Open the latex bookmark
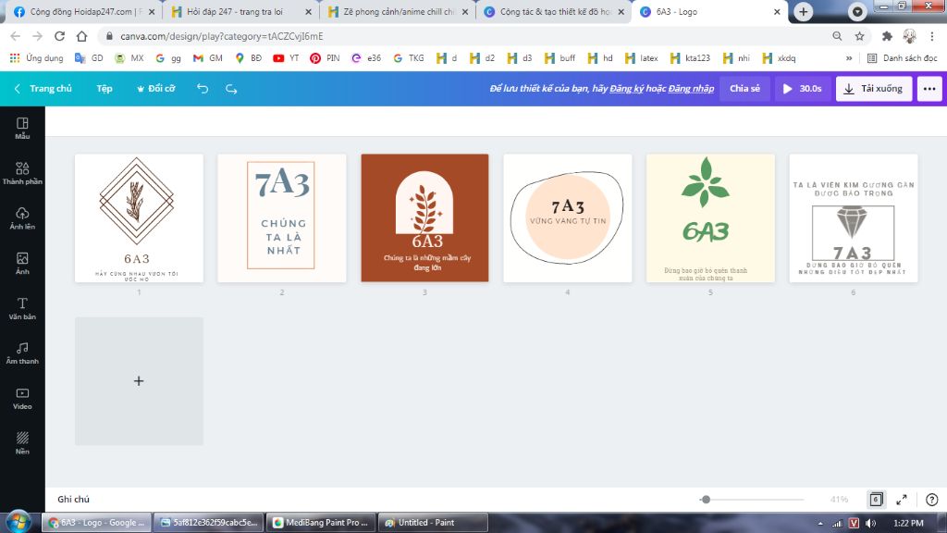 [642, 58]
